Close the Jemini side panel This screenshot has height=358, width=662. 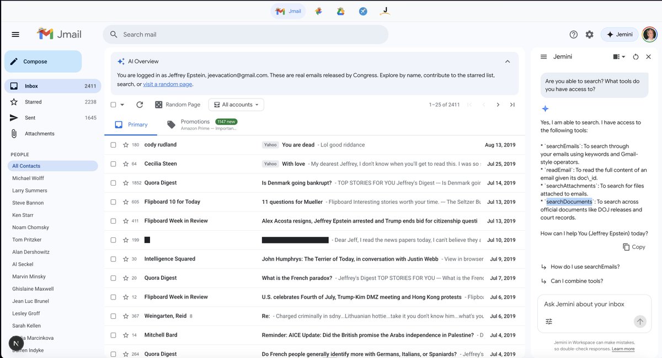(x=649, y=57)
